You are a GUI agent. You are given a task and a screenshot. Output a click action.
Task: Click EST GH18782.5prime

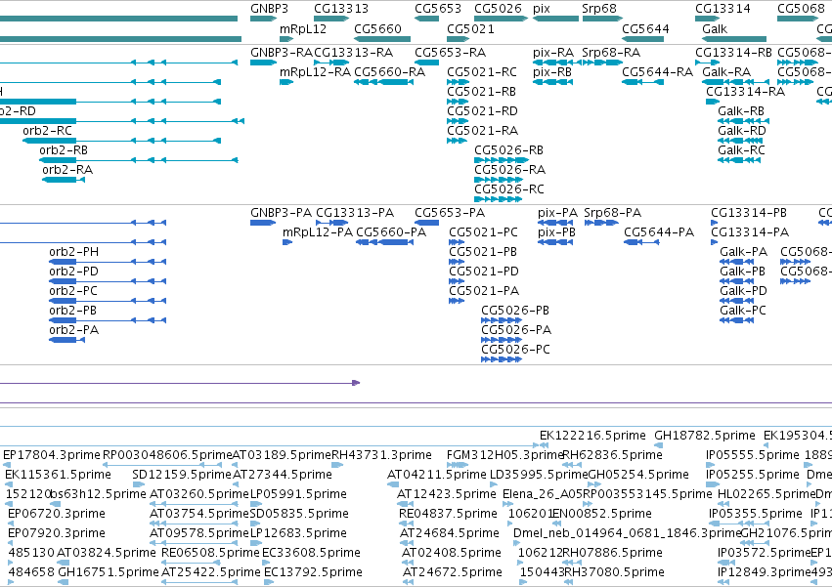(705, 436)
